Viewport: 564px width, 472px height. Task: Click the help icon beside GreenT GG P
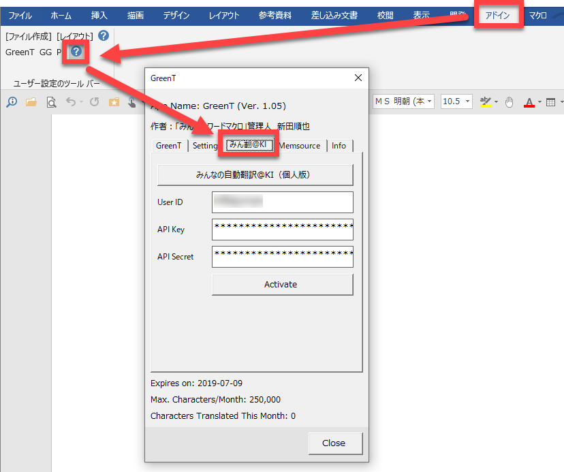pos(76,51)
